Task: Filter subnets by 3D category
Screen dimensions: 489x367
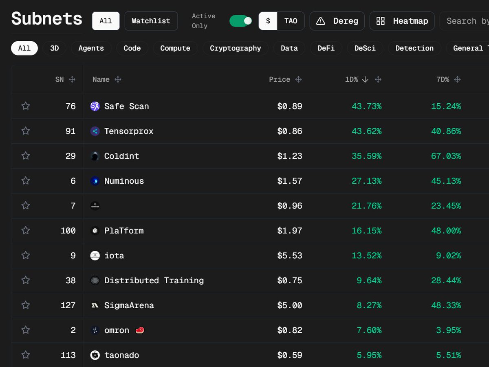Action: pos(55,48)
